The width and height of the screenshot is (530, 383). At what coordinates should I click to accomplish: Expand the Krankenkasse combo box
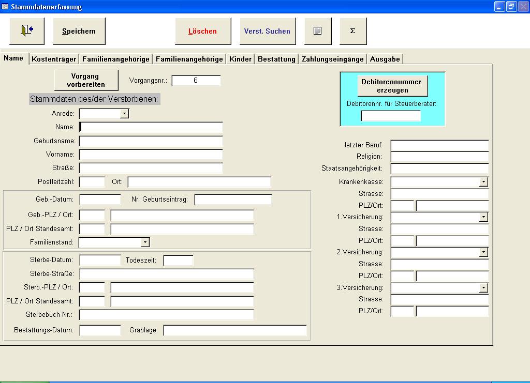pos(483,182)
